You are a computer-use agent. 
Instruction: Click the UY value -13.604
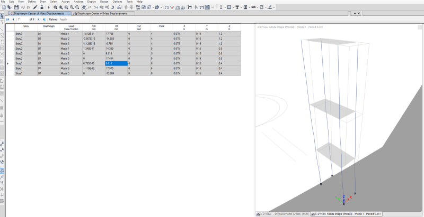click(x=116, y=73)
